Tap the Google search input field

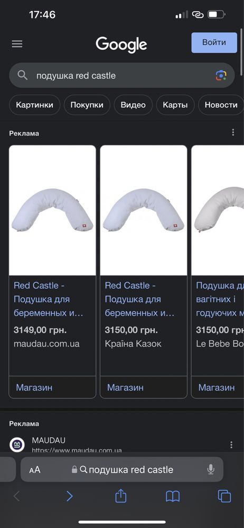click(122, 76)
